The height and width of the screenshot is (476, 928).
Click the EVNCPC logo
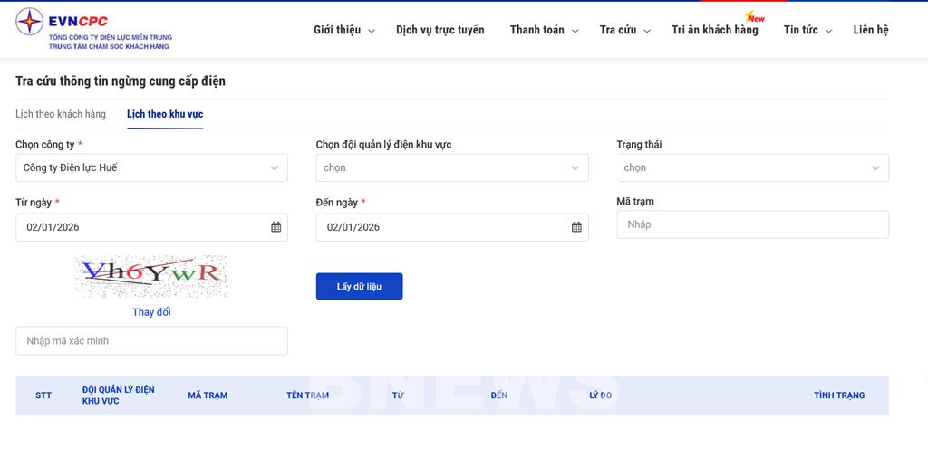(x=93, y=29)
